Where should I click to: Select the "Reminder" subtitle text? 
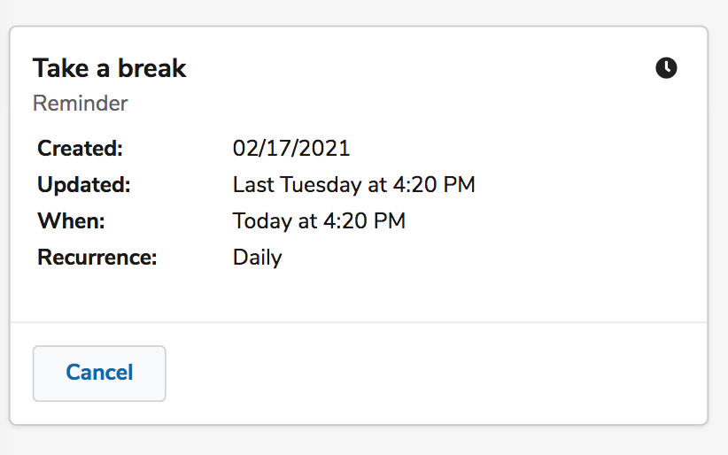[x=81, y=104]
